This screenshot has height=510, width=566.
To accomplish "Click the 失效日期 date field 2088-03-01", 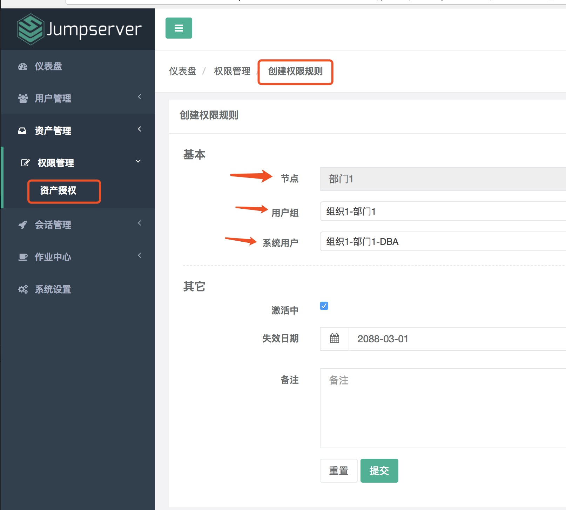I will pos(458,339).
